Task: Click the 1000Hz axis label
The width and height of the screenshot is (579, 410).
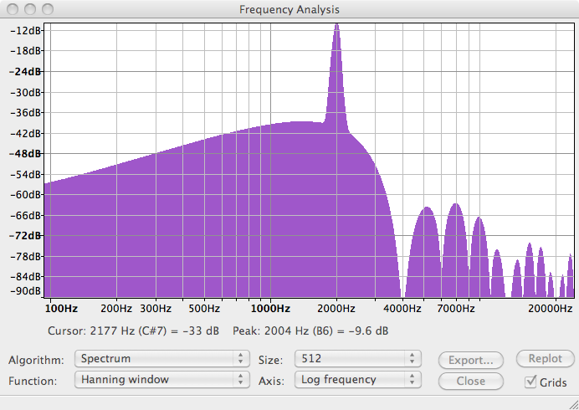Action: click(x=270, y=309)
